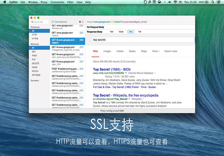Select All under Methods
224x156 pixels.
pos(39,48)
